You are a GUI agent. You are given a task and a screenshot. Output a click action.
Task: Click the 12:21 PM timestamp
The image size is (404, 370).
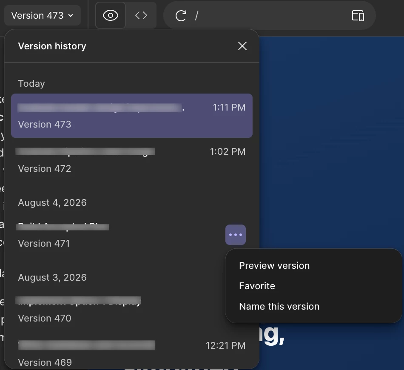[x=226, y=345]
